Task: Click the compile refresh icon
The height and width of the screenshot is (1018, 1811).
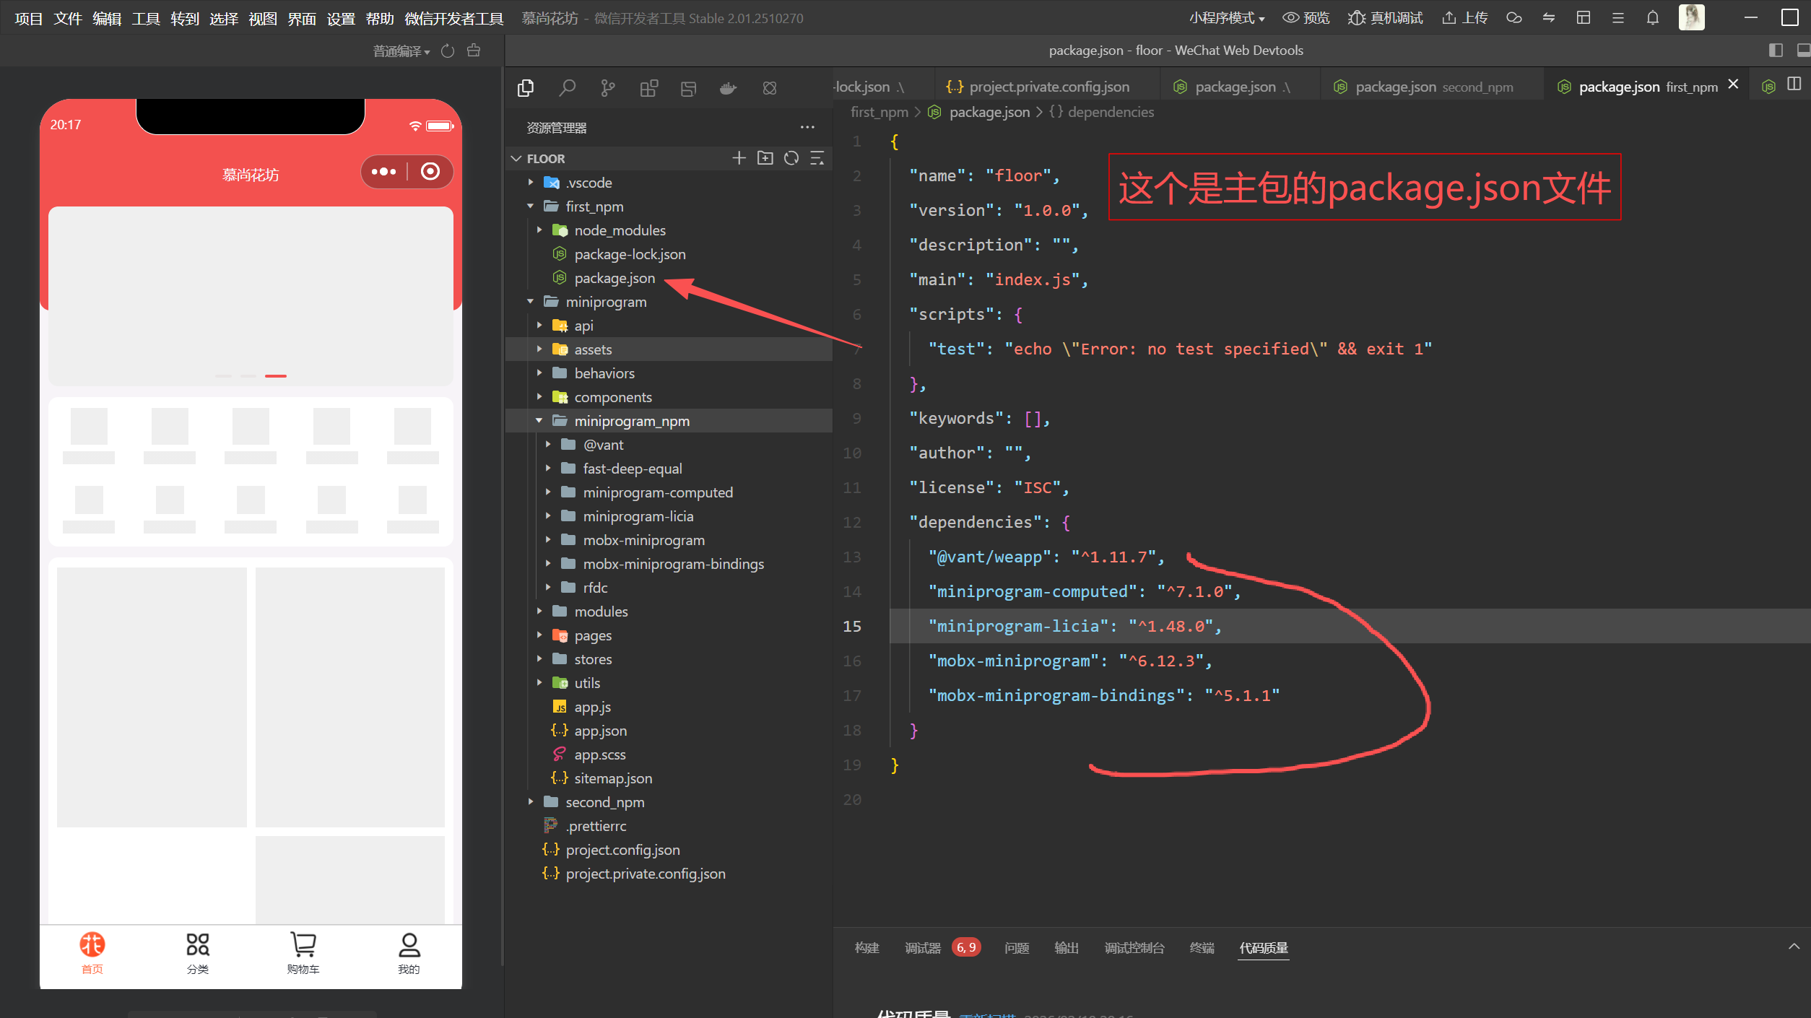Action: click(448, 51)
